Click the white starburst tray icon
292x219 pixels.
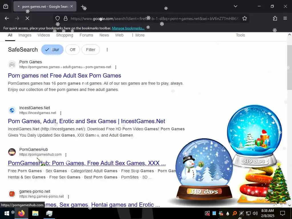(x=241, y=213)
